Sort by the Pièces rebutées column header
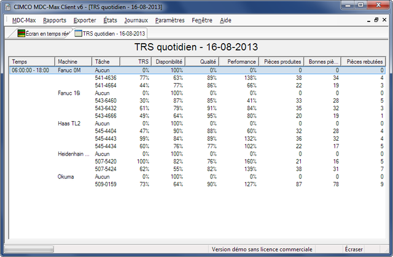Viewport: 393px width, 257px height. (x=363, y=61)
